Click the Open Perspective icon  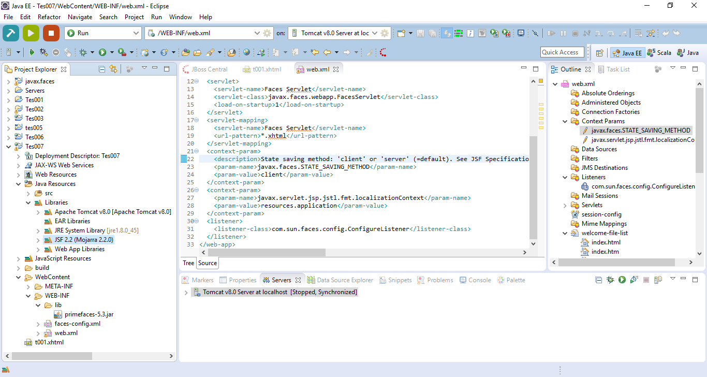click(x=599, y=53)
